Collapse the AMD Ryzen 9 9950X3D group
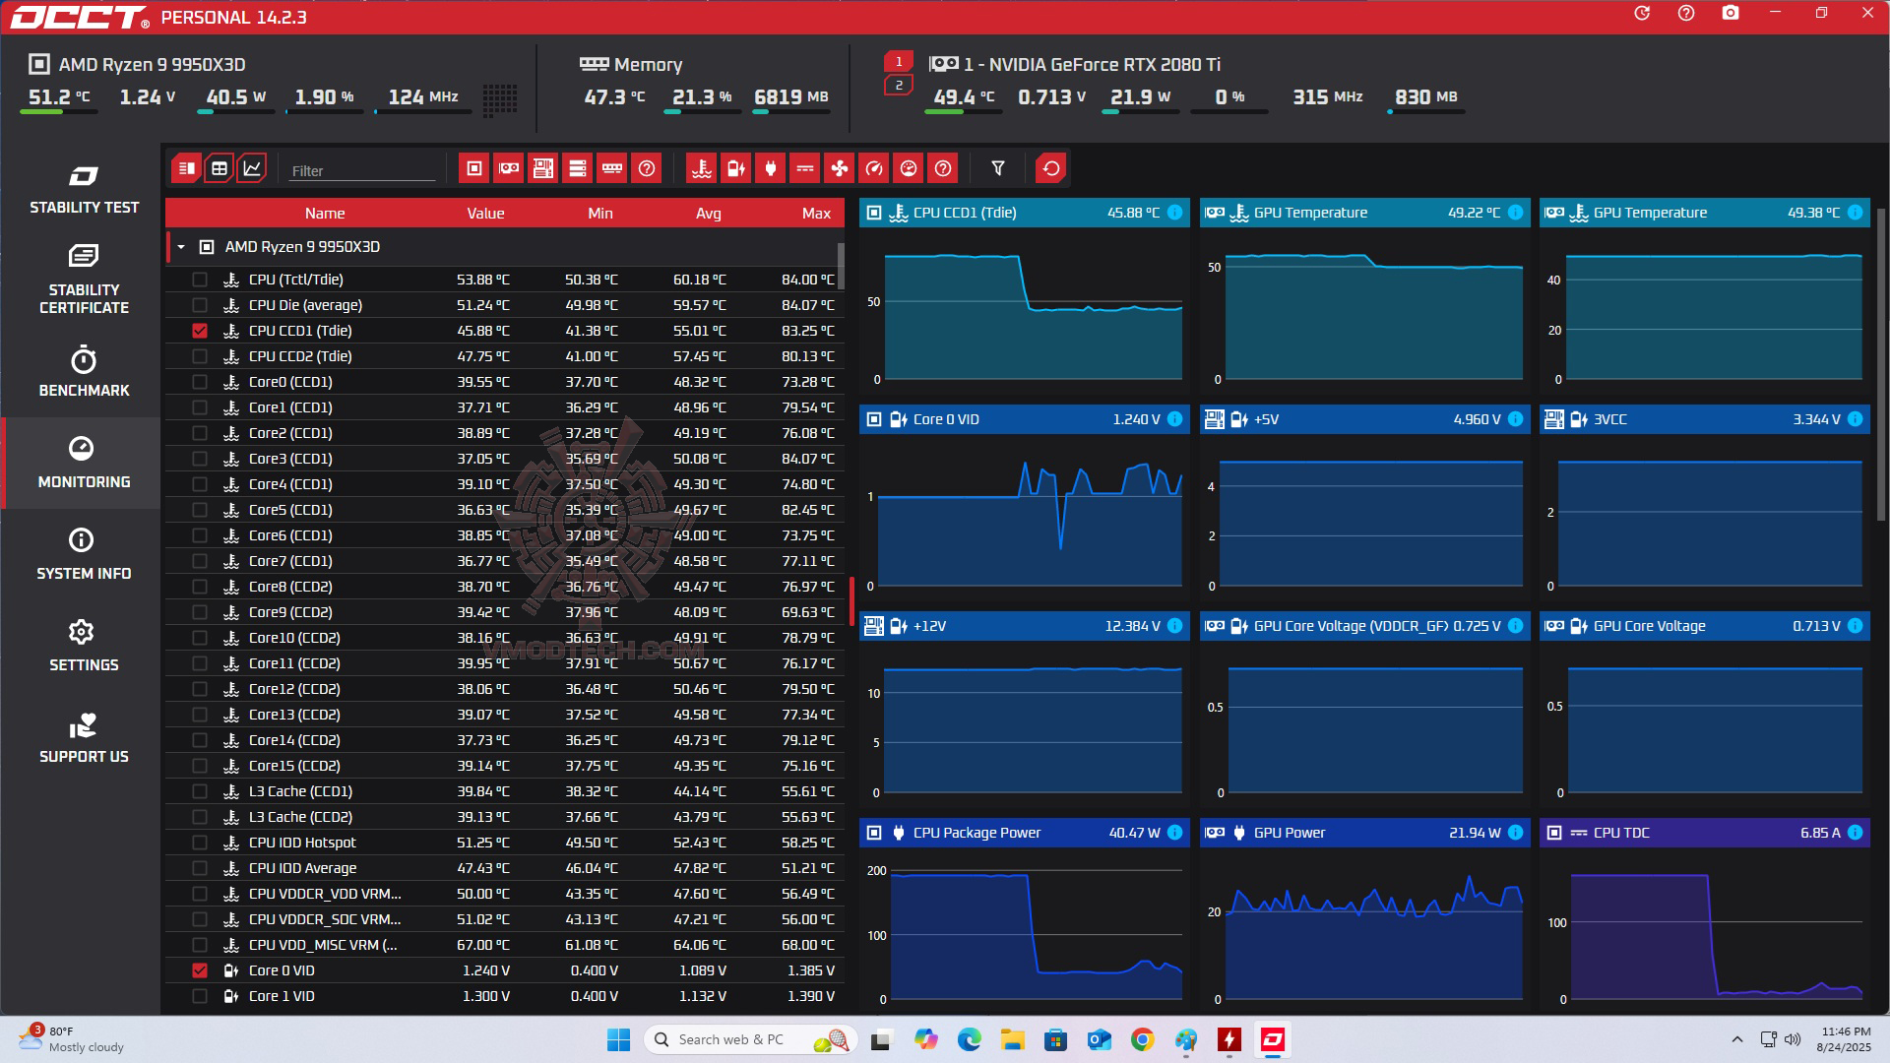The image size is (1890, 1063). [181, 247]
